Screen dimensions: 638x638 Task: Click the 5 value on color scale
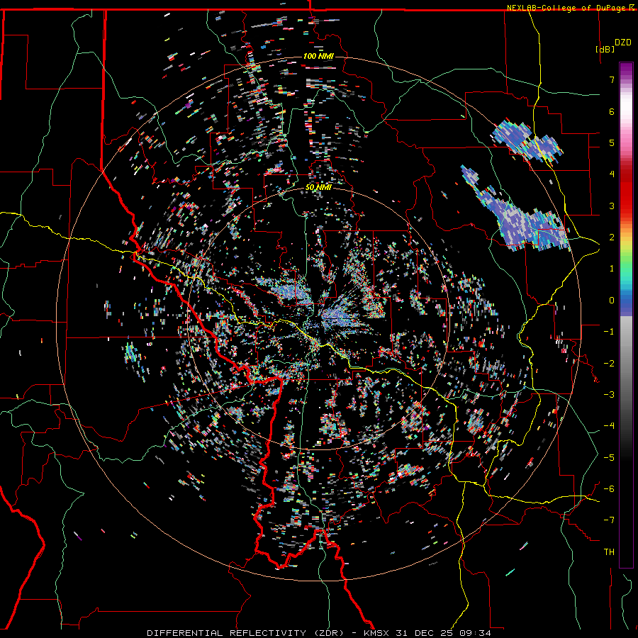click(x=612, y=142)
